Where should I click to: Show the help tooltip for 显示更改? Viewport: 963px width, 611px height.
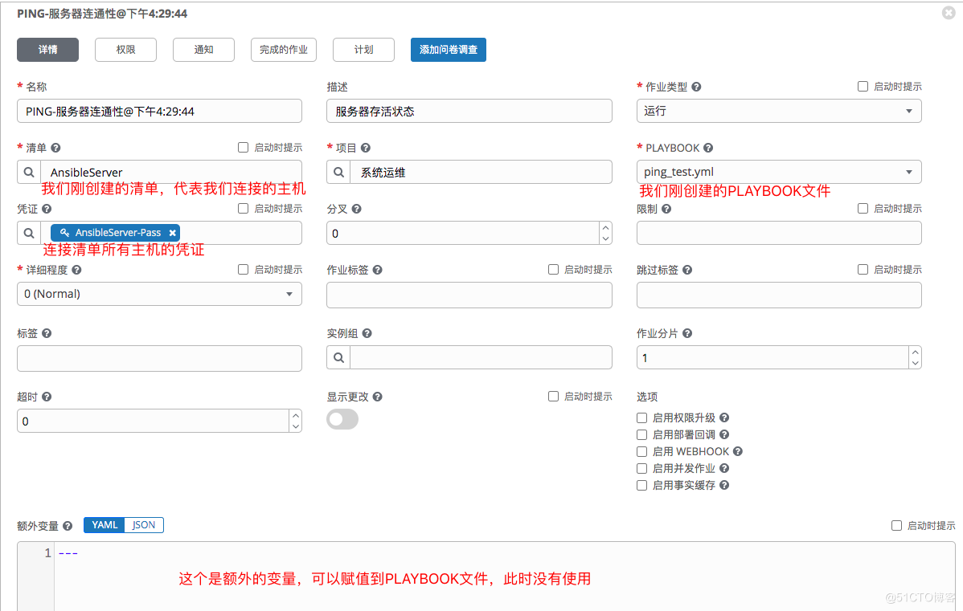pos(378,397)
